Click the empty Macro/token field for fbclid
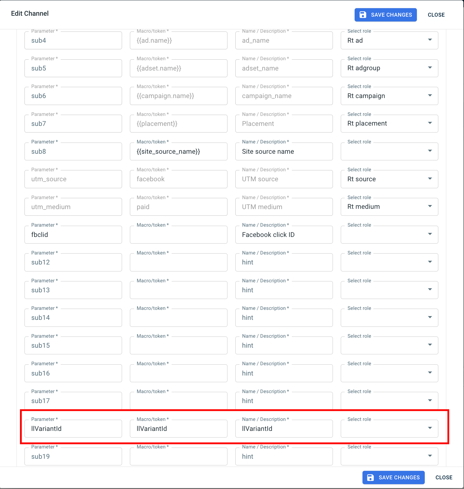The height and width of the screenshot is (489, 464). pos(179,235)
